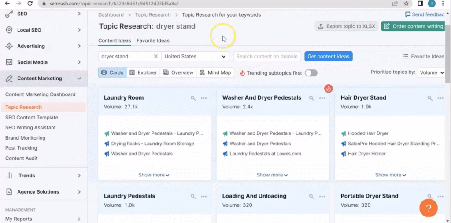Click the Search content on domain field

point(267,57)
